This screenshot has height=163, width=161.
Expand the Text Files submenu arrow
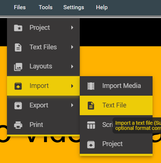(x=72, y=47)
